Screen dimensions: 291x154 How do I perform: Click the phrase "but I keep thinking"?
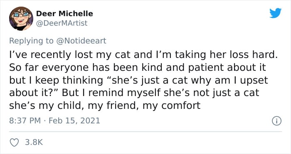point(56,81)
